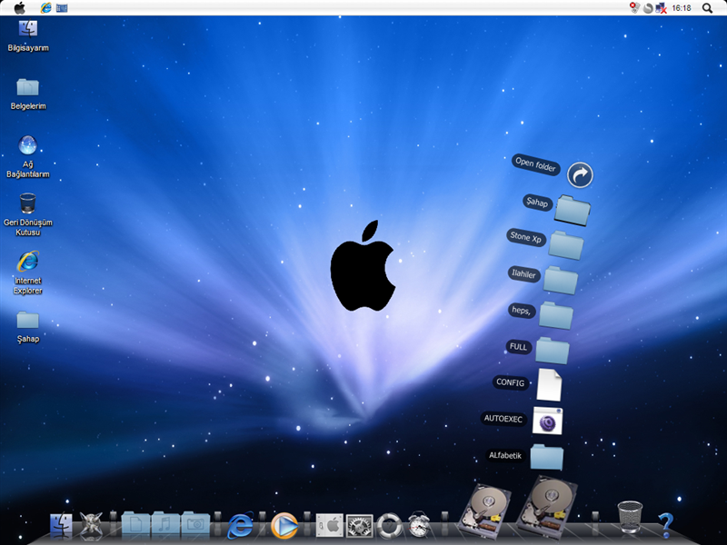The width and height of the screenshot is (727, 545).
Task: Click the smaller hard drive icon in the dock
Action: (484, 512)
